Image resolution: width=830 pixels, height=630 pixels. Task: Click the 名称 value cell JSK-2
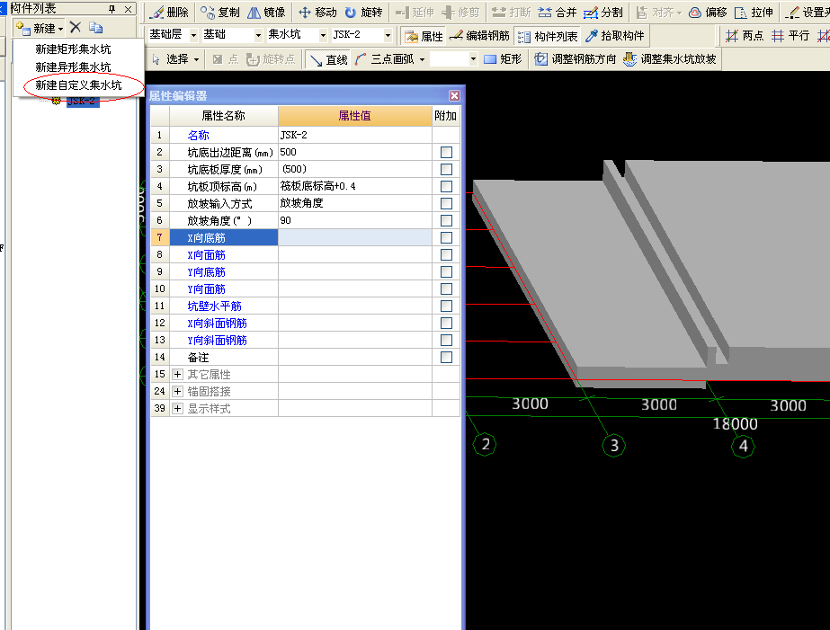pyautogui.click(x=354, y=135)
